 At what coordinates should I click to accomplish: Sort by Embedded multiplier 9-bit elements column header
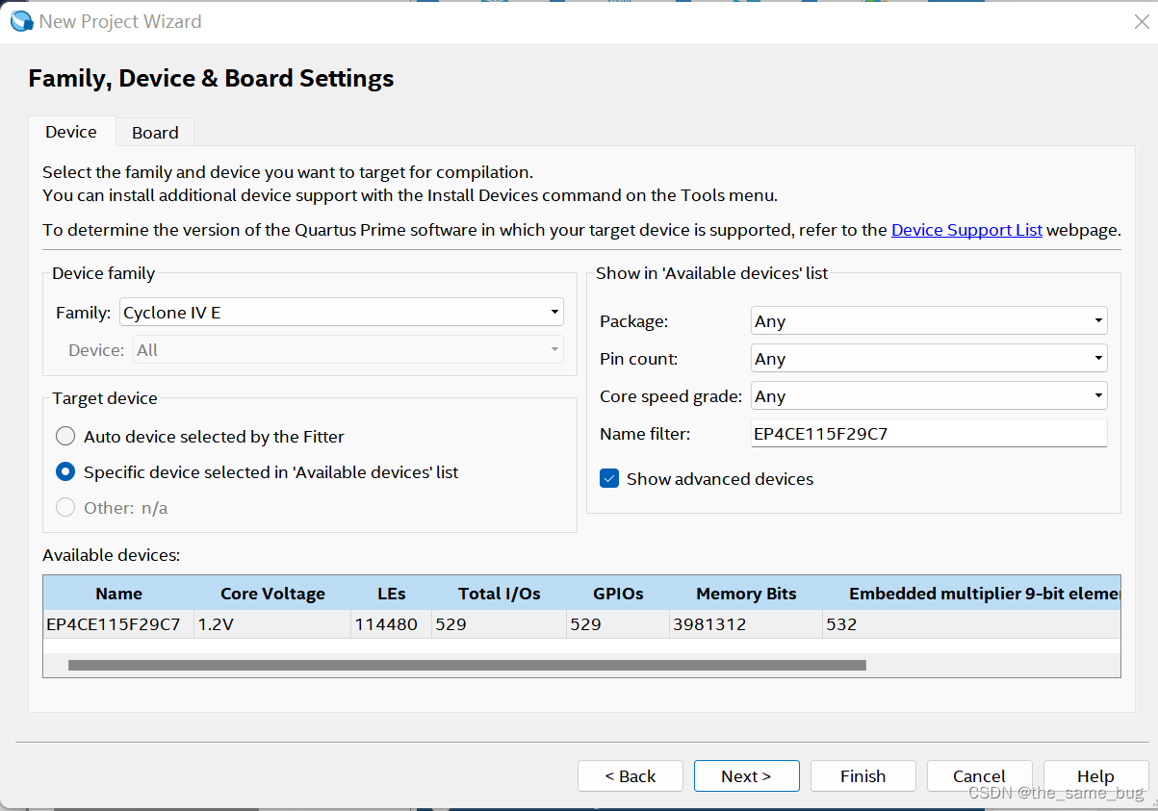pos(971,593)
